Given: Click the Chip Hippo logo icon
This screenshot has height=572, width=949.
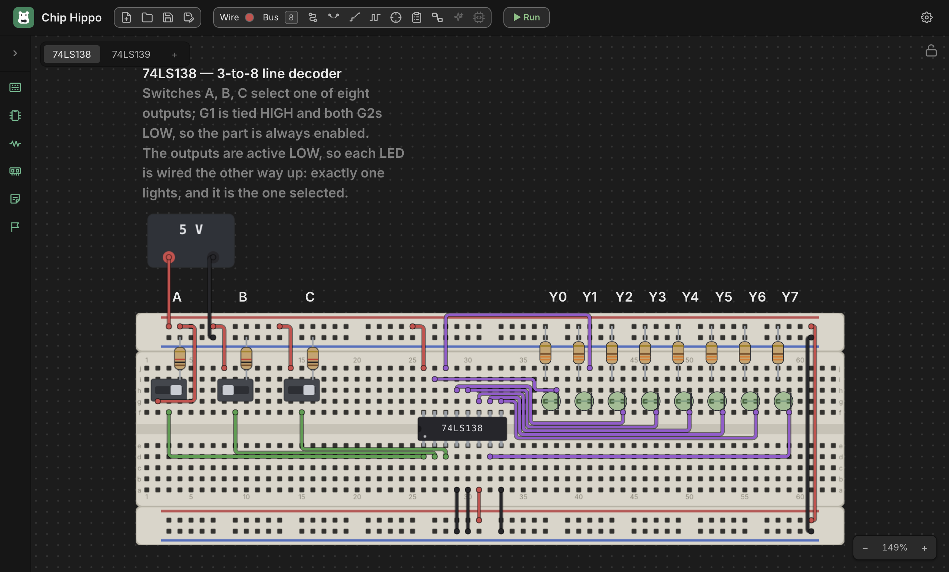Looking at the screenshot, I should click(23, 17).
